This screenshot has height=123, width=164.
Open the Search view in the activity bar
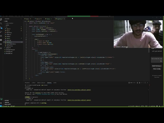(1, 23)
